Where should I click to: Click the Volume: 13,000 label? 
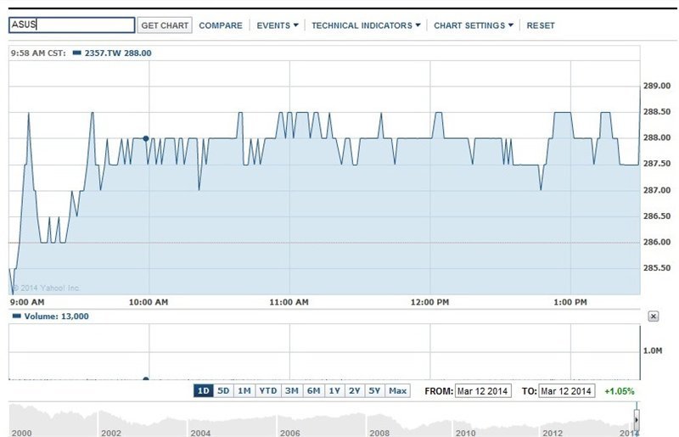click(x=56, y=317)
